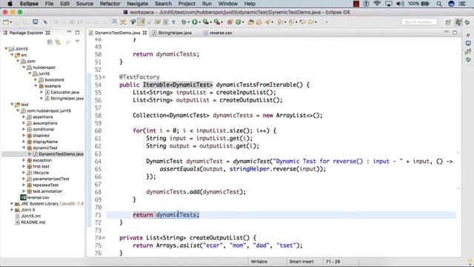The image size is (474, 267).
Task: Click the New Java Package toolbar icon
Action: point(230,22)
